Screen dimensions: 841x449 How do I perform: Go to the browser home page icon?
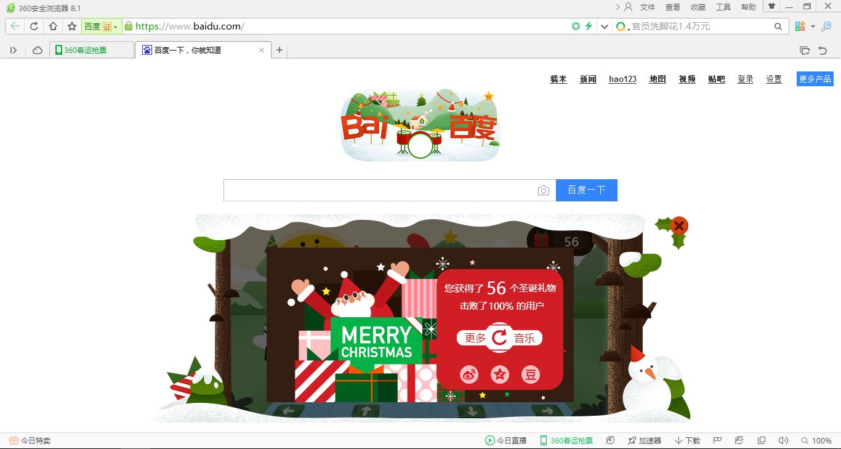(x=53, y=26)
